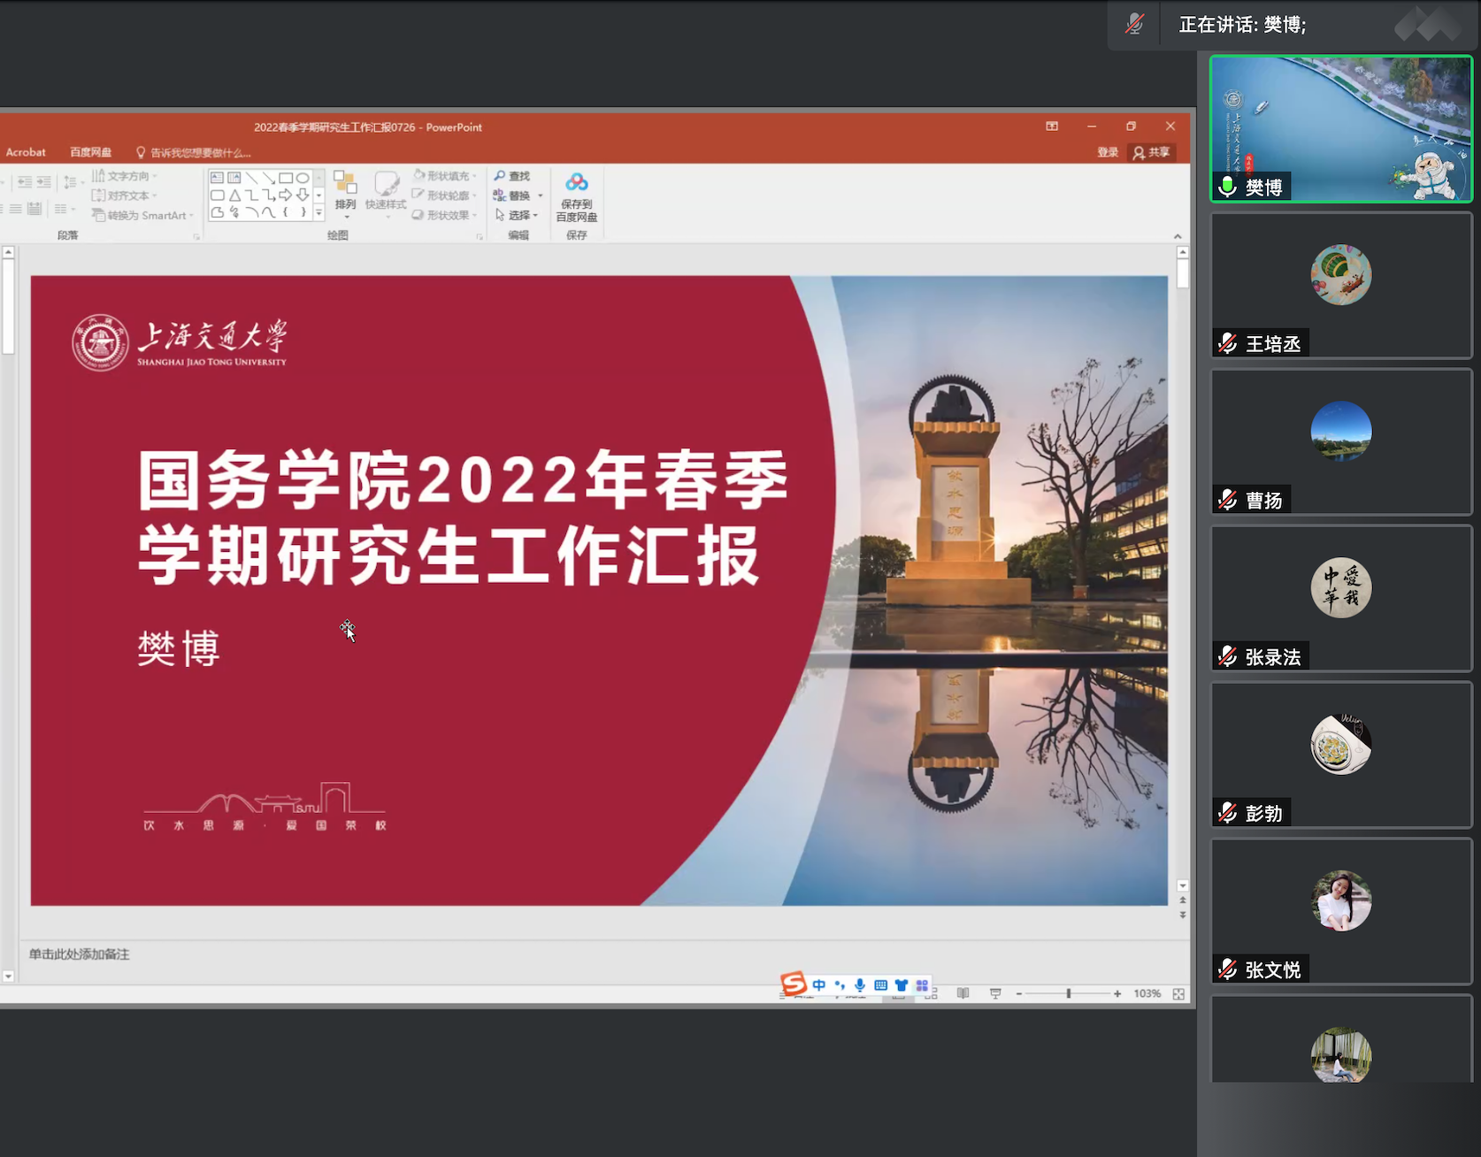Click the add notes area (单击此处添加备注)

tap(79, 954)
